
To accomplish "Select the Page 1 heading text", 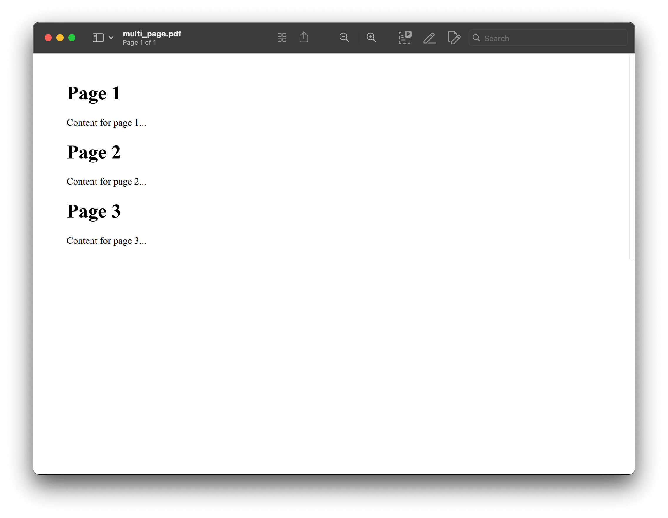I will point(93,93).
